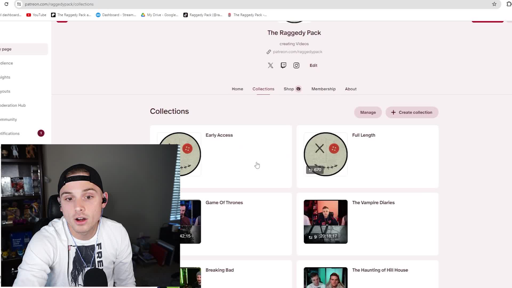Switch to the Home tab
The height and width of the screenshot is (288, 512).
pyautogui.click(x=237, y=89)
